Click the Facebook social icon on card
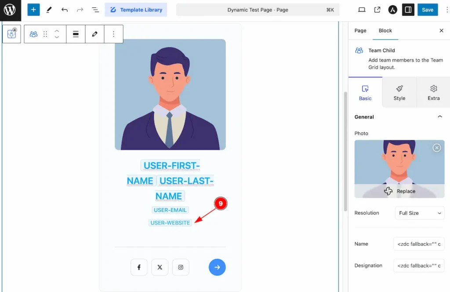The height and width of the screenshot is (292, 450). click(139, 267)
